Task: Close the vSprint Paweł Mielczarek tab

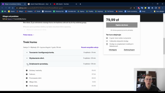Action: (51, 4)
